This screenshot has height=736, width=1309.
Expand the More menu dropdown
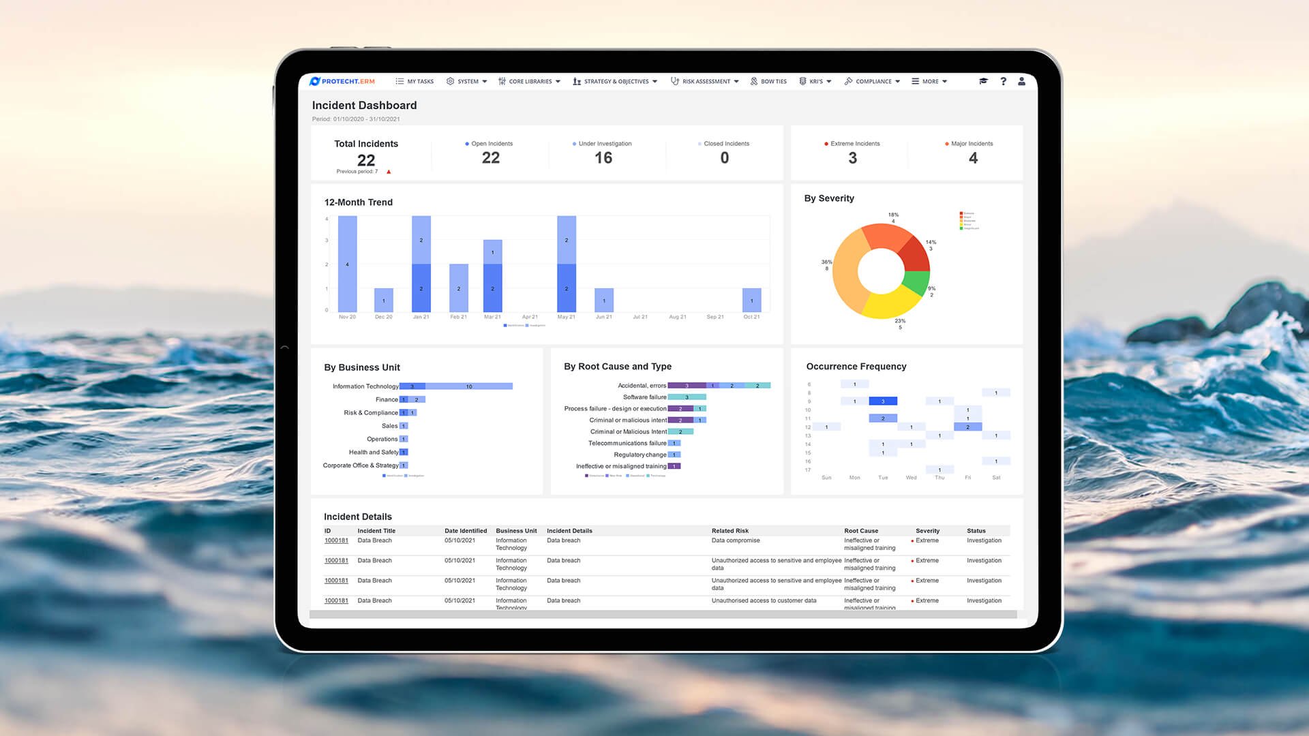[944, 81]
